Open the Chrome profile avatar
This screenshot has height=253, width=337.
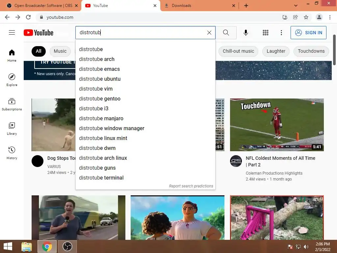pyautogui.click(x=319, y=17)
